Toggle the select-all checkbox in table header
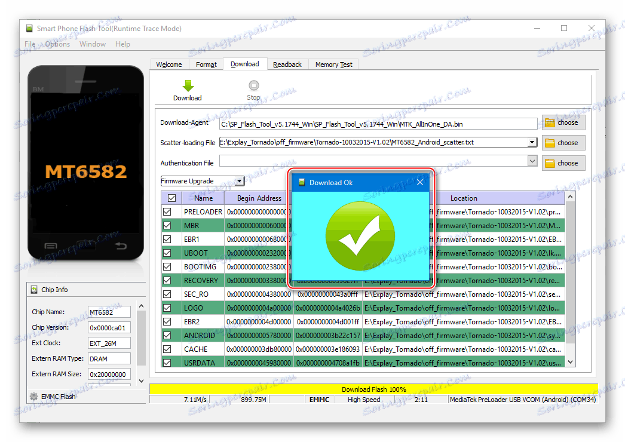Screen dimensions: 625x442 point(172,198)
